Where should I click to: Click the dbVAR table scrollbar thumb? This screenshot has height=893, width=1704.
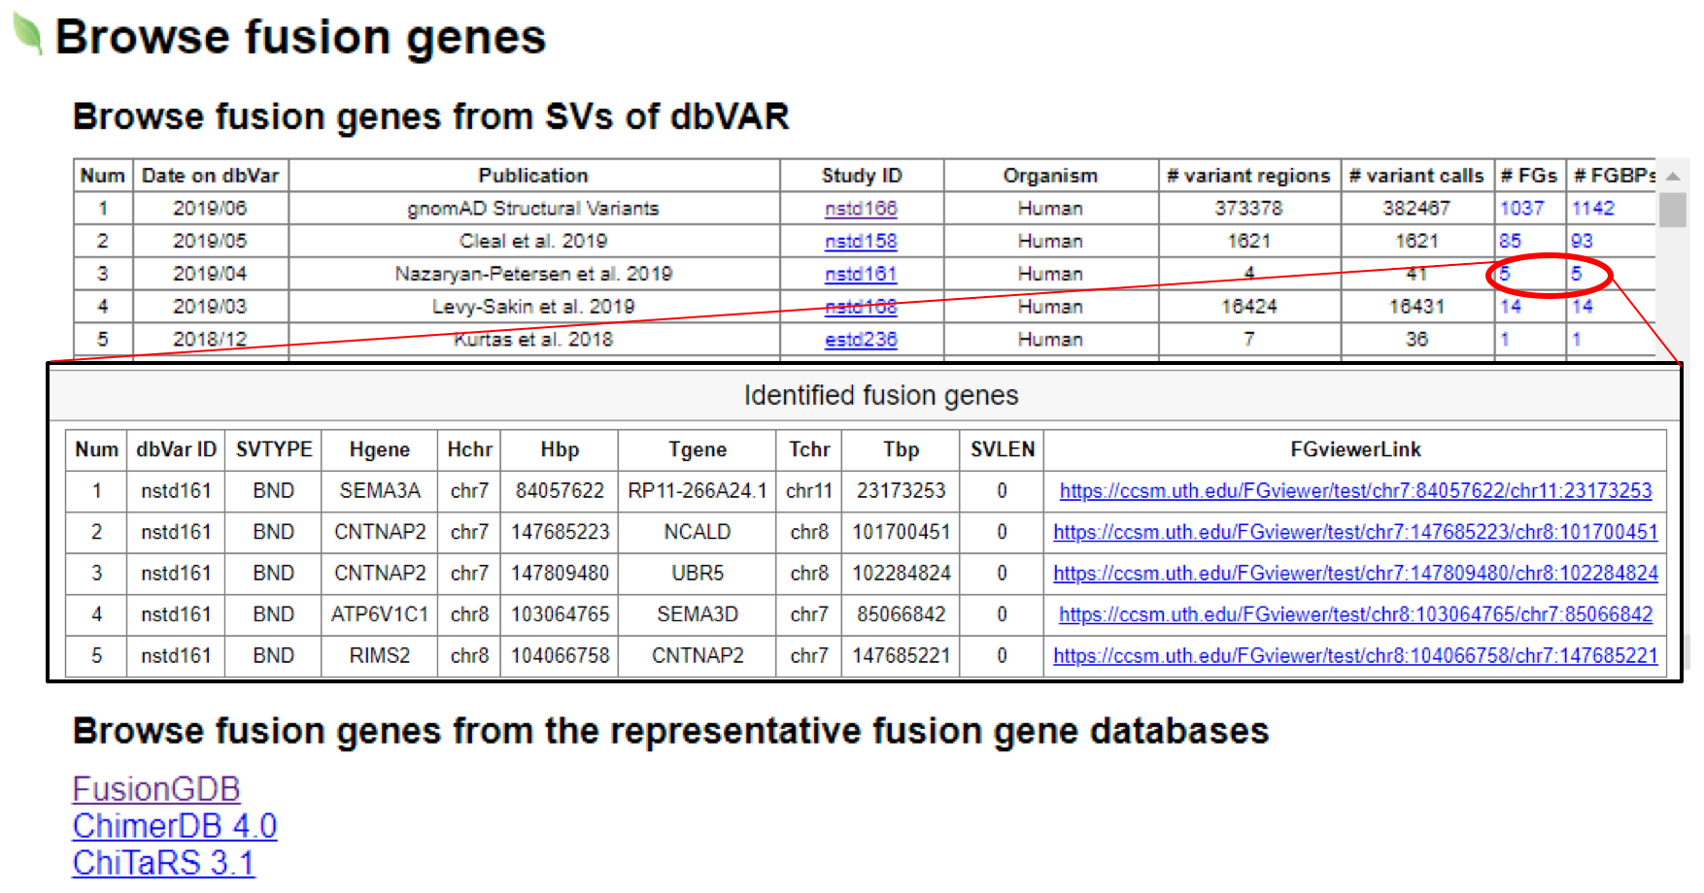click(1672, 210)
